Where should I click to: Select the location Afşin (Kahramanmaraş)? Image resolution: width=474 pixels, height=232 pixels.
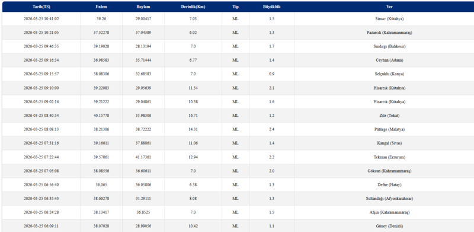click(x=389, y=212)
